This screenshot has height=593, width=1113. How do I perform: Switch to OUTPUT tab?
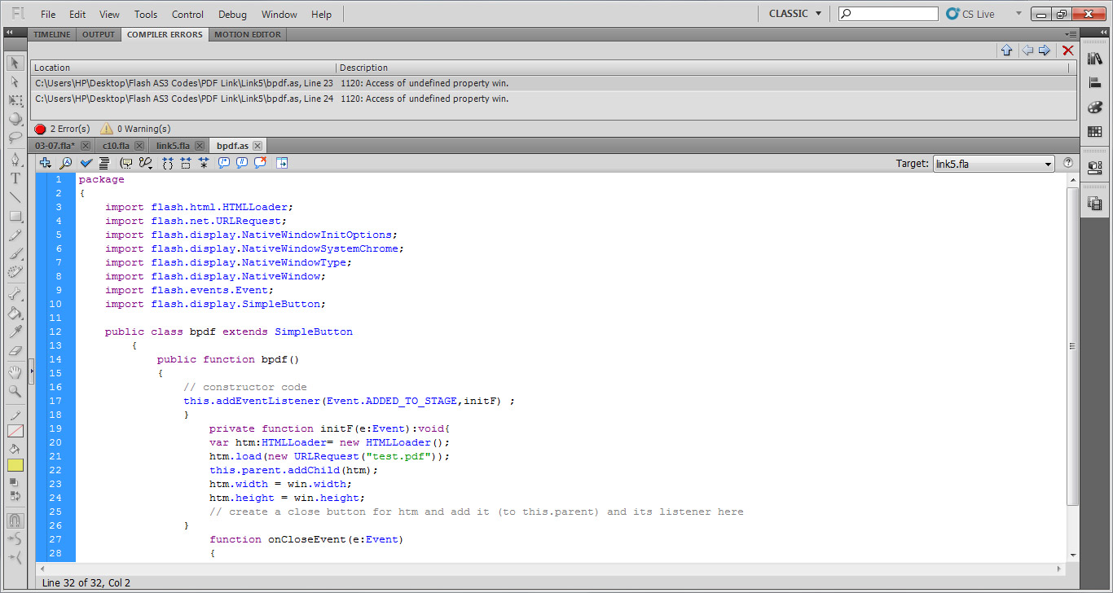99,34
